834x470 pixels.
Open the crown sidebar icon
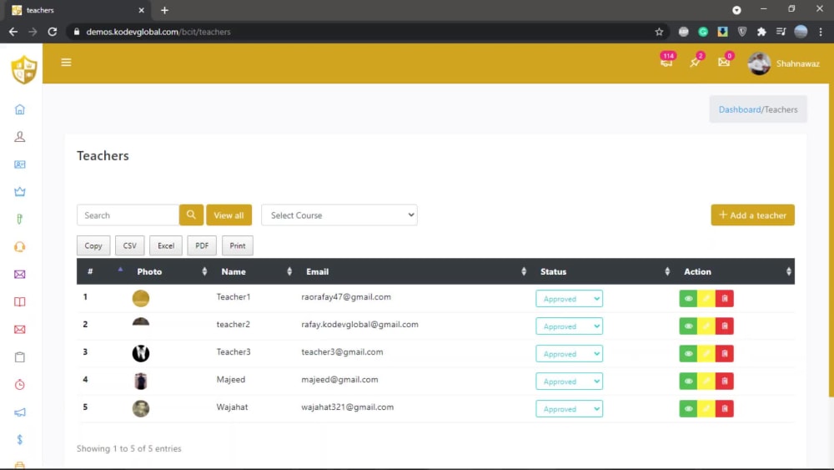[x=20, y=192]
